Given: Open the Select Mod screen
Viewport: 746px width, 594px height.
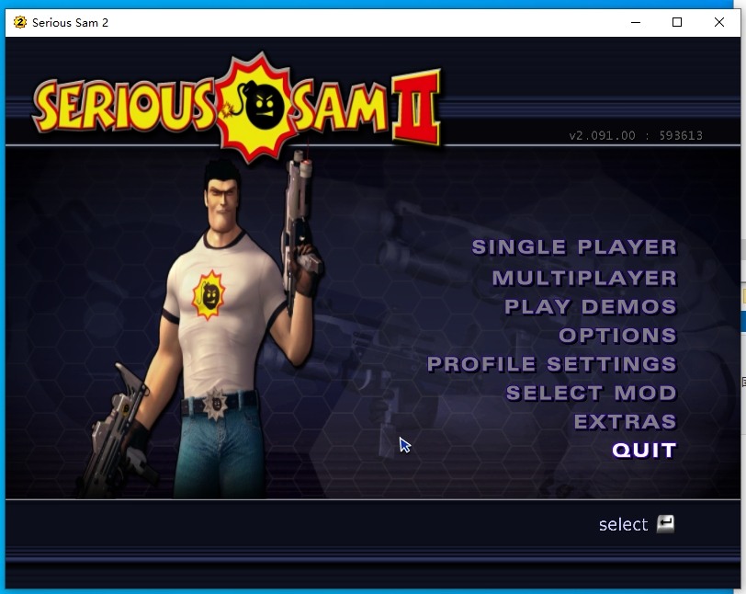Looking at the screenshot, I should pyautogui.click(x=592, y=393).
